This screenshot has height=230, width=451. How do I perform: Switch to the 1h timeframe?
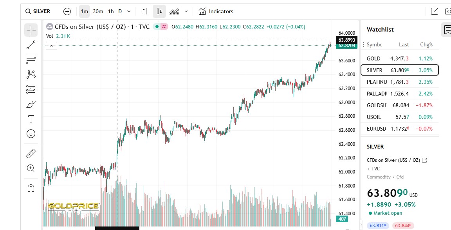click(111, 11)
